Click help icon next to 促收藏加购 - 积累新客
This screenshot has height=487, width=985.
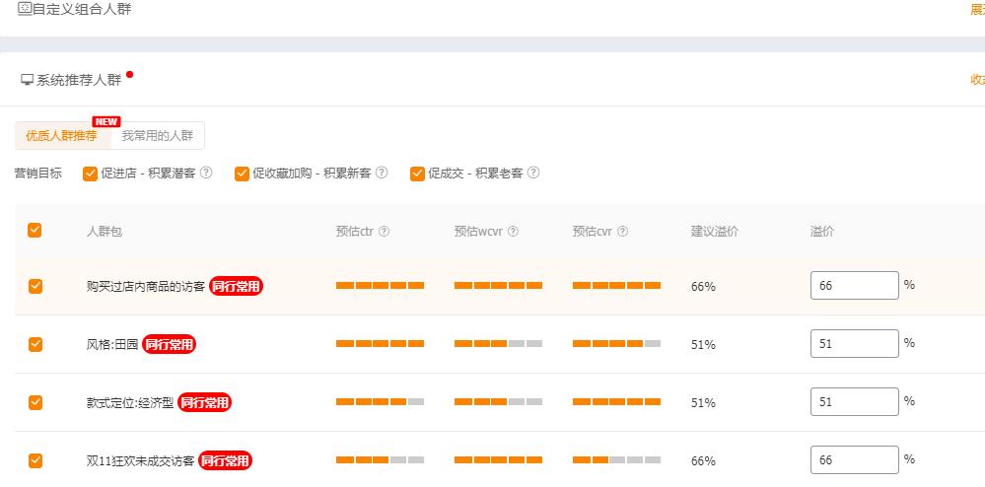click(x=382, y=173)
